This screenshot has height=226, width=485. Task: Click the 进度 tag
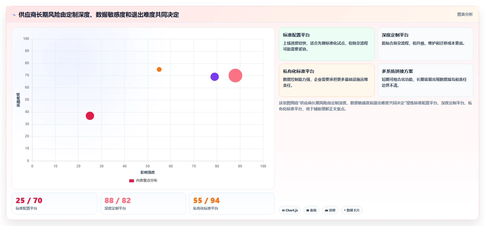[330, 210]
